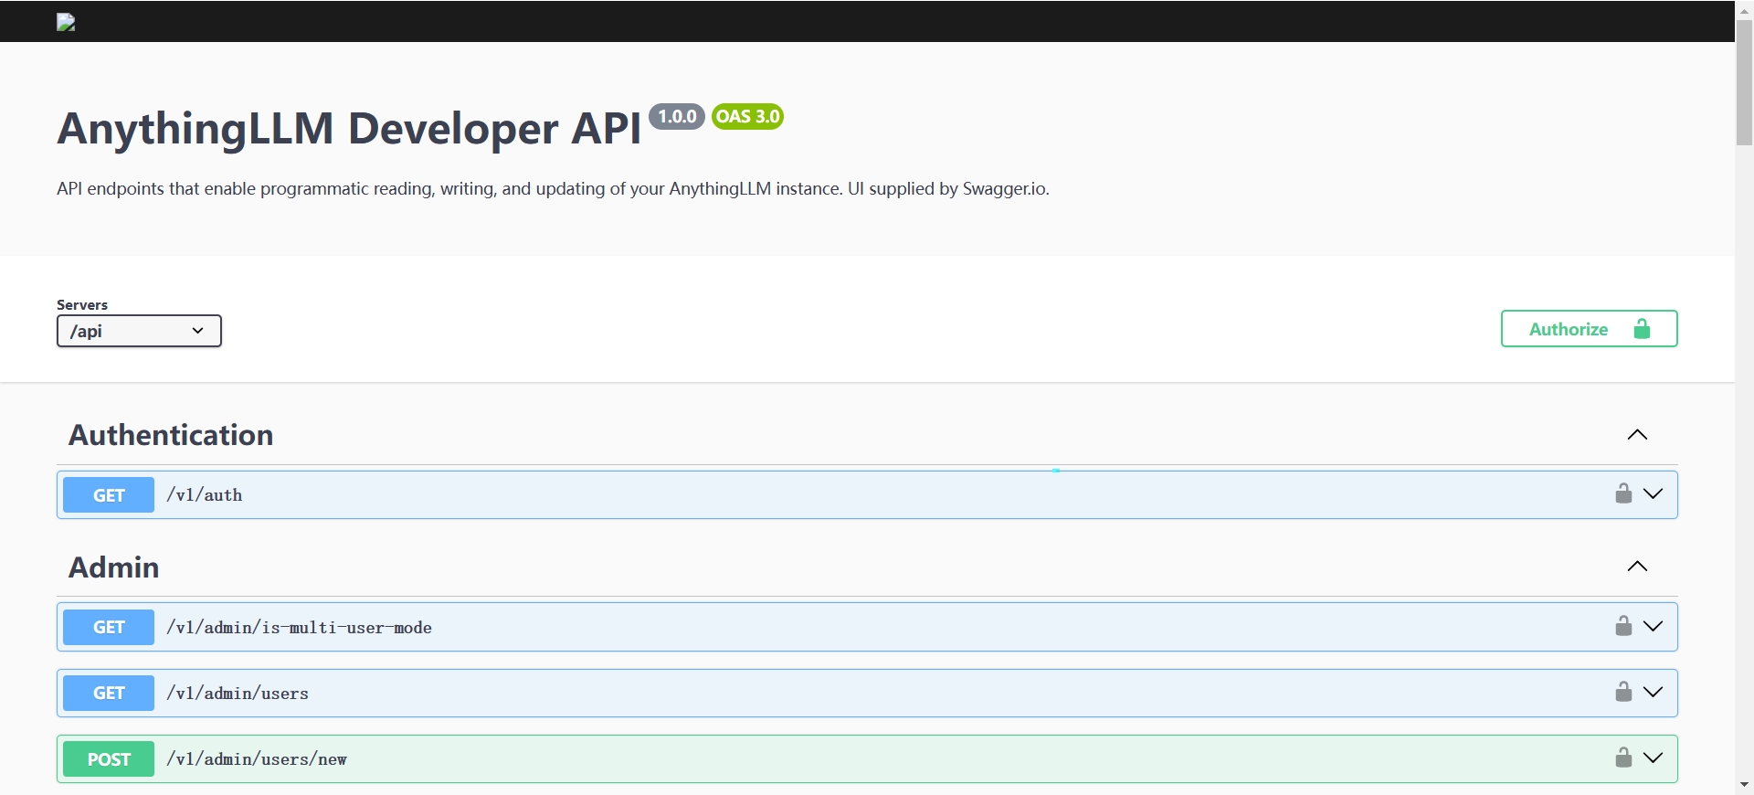Click the /v1/admin/is-multi-user-mode path text
Image resolution: width=1754 pixels, height=795 pixels.
click(299, 628)
